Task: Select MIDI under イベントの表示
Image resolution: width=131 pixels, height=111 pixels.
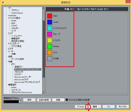Action: tap(13, 23)
